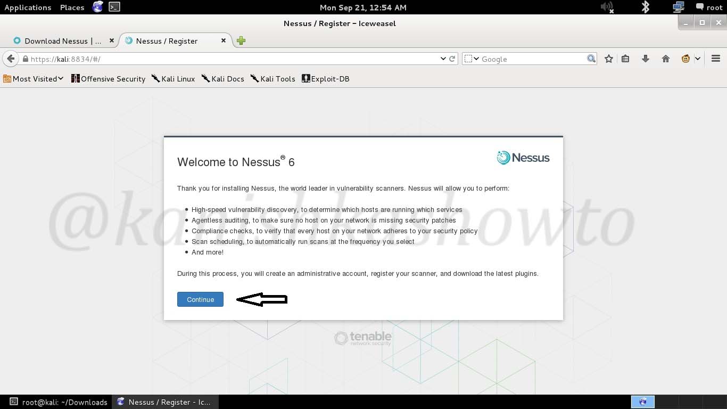Go to the Home page icon
This screenshot has width=727, height=409.
(x=666, y=59)
